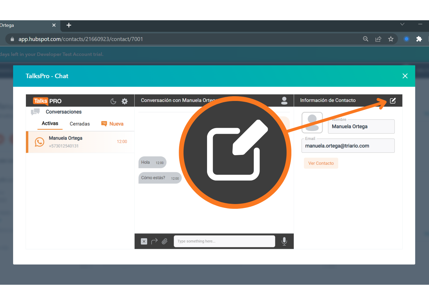Open the browser extensions puzzle icon
The width and height of the screenshot is (429, 305).
419,39
